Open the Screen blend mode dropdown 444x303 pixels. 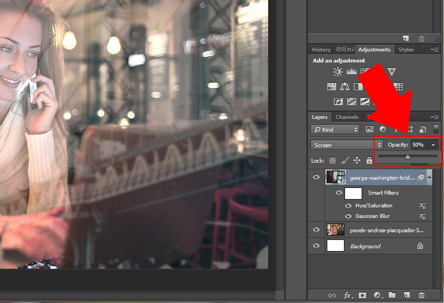347,145
